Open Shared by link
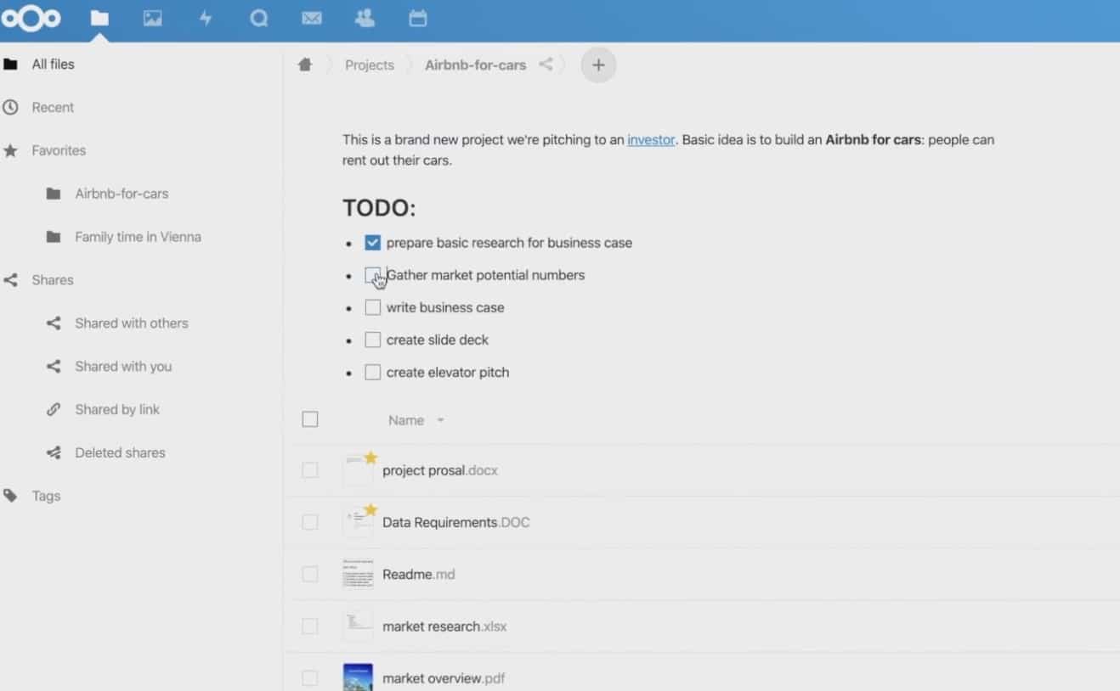The image size is (1120, 691). 117,409
